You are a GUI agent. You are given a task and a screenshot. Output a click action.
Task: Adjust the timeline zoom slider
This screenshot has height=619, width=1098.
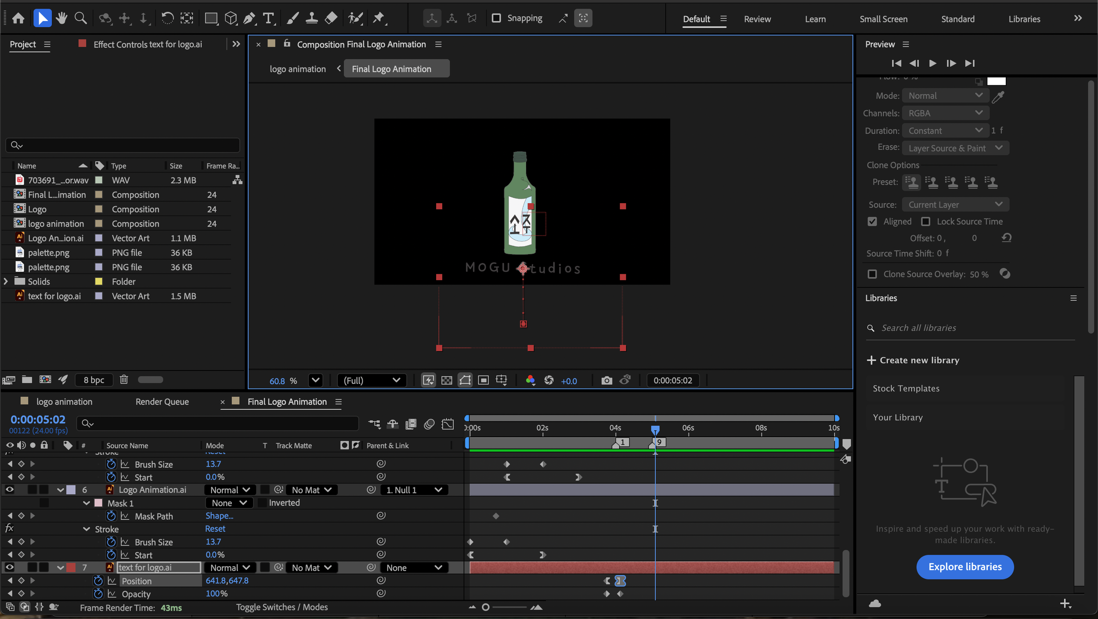[485, 607]
